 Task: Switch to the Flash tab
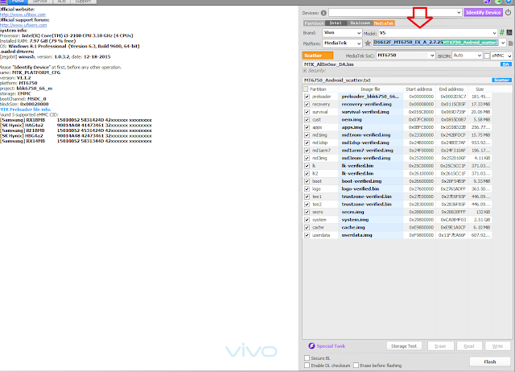click(x=18, y=2)
